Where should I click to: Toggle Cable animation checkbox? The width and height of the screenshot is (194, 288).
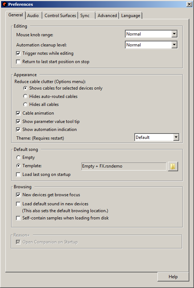[x=18, y=113]
